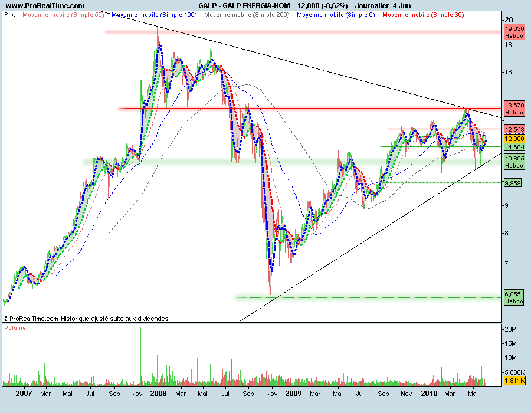Click the Moyenne mobile (Simple 50) legend
Screen dimensions: 531x413
click(63, 15)
